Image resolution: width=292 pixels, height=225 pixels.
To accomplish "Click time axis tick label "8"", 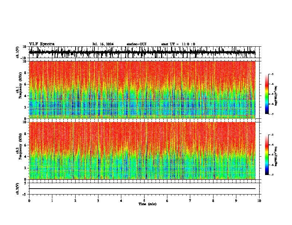I will pyautogui.click(x=213, y=201).
